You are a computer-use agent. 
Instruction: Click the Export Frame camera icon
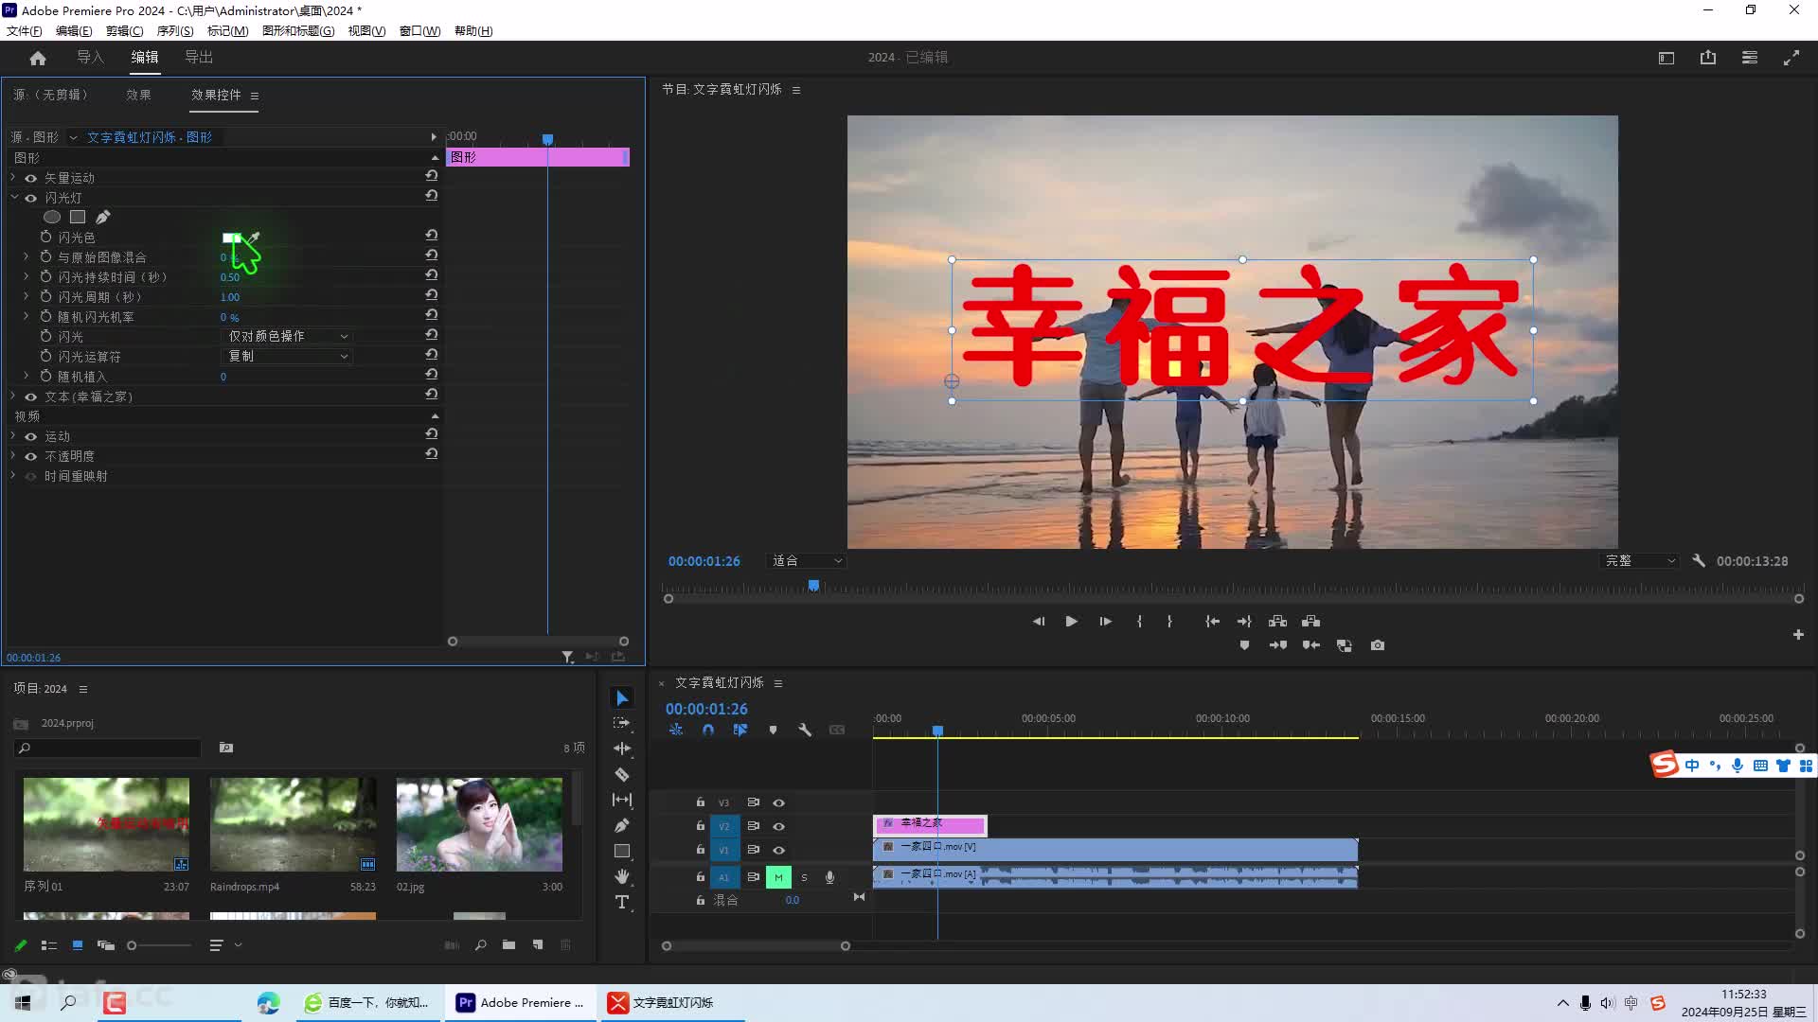point(1378,645)
